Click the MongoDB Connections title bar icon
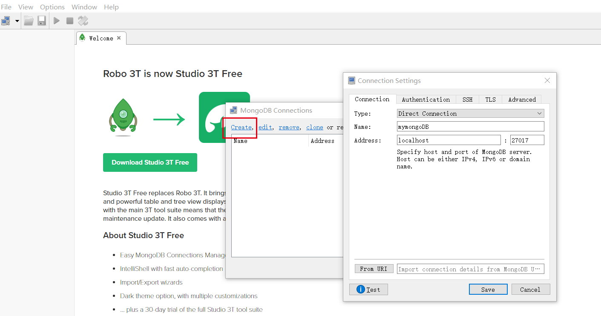The height and width of the screenshot is (316, 601). (x=233, y=110)
